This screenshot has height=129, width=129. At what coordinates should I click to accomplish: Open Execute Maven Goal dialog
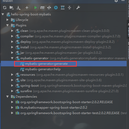coord(42,8)
